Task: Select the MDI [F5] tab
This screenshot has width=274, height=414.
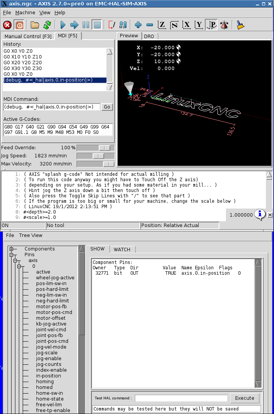Action: tap(68, 36)
